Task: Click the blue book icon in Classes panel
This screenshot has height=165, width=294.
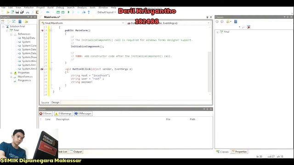Action: click(x=236, y=22)
